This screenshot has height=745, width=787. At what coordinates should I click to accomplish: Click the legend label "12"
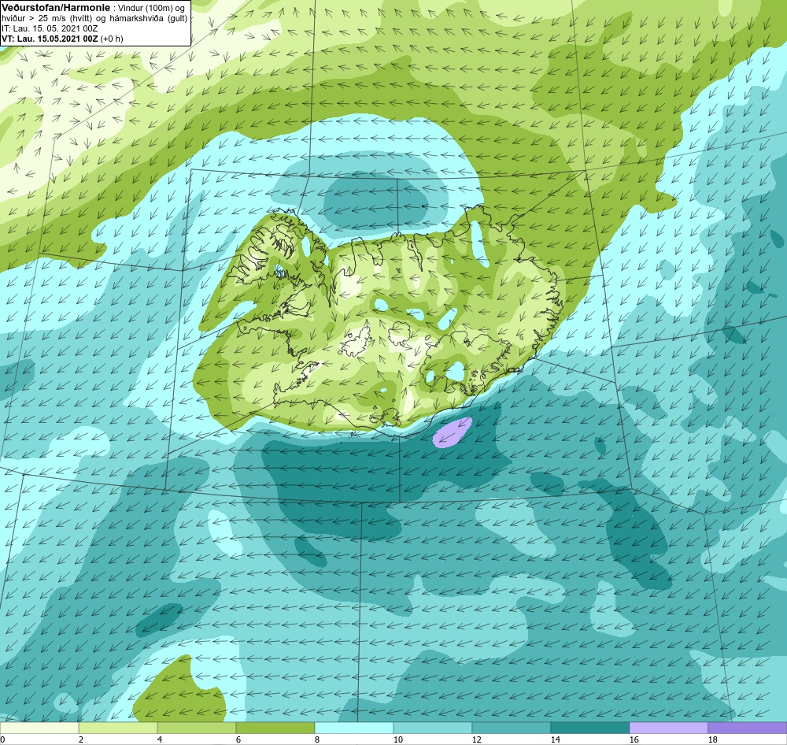(477, 739)
